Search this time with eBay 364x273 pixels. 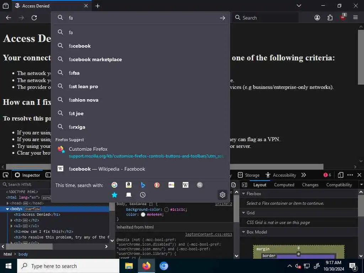[171, 185]
